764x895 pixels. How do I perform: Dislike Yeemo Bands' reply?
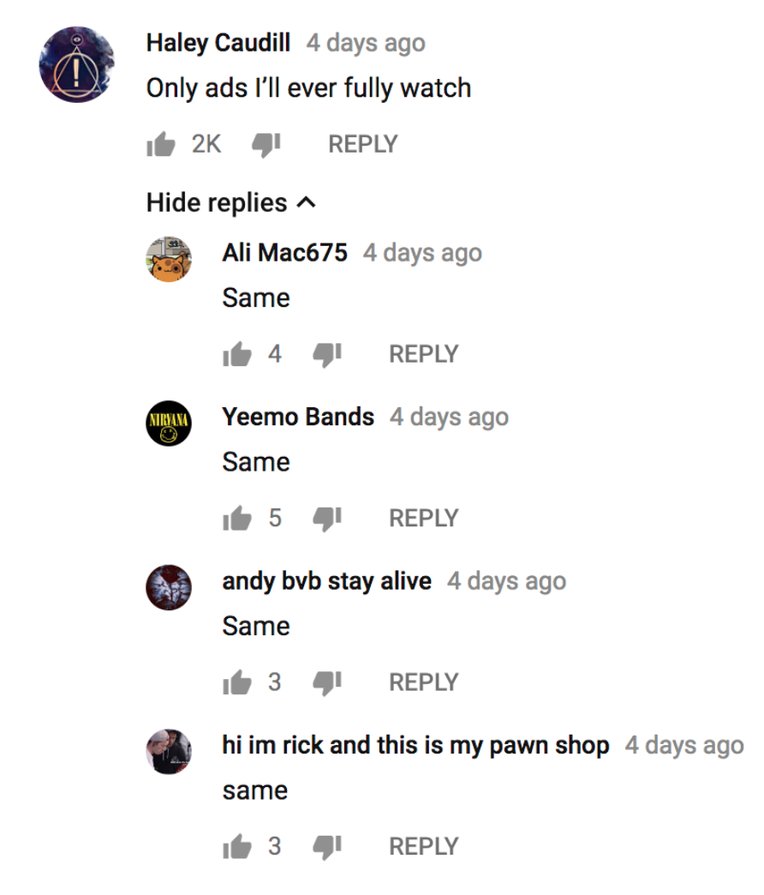[326, 520]
